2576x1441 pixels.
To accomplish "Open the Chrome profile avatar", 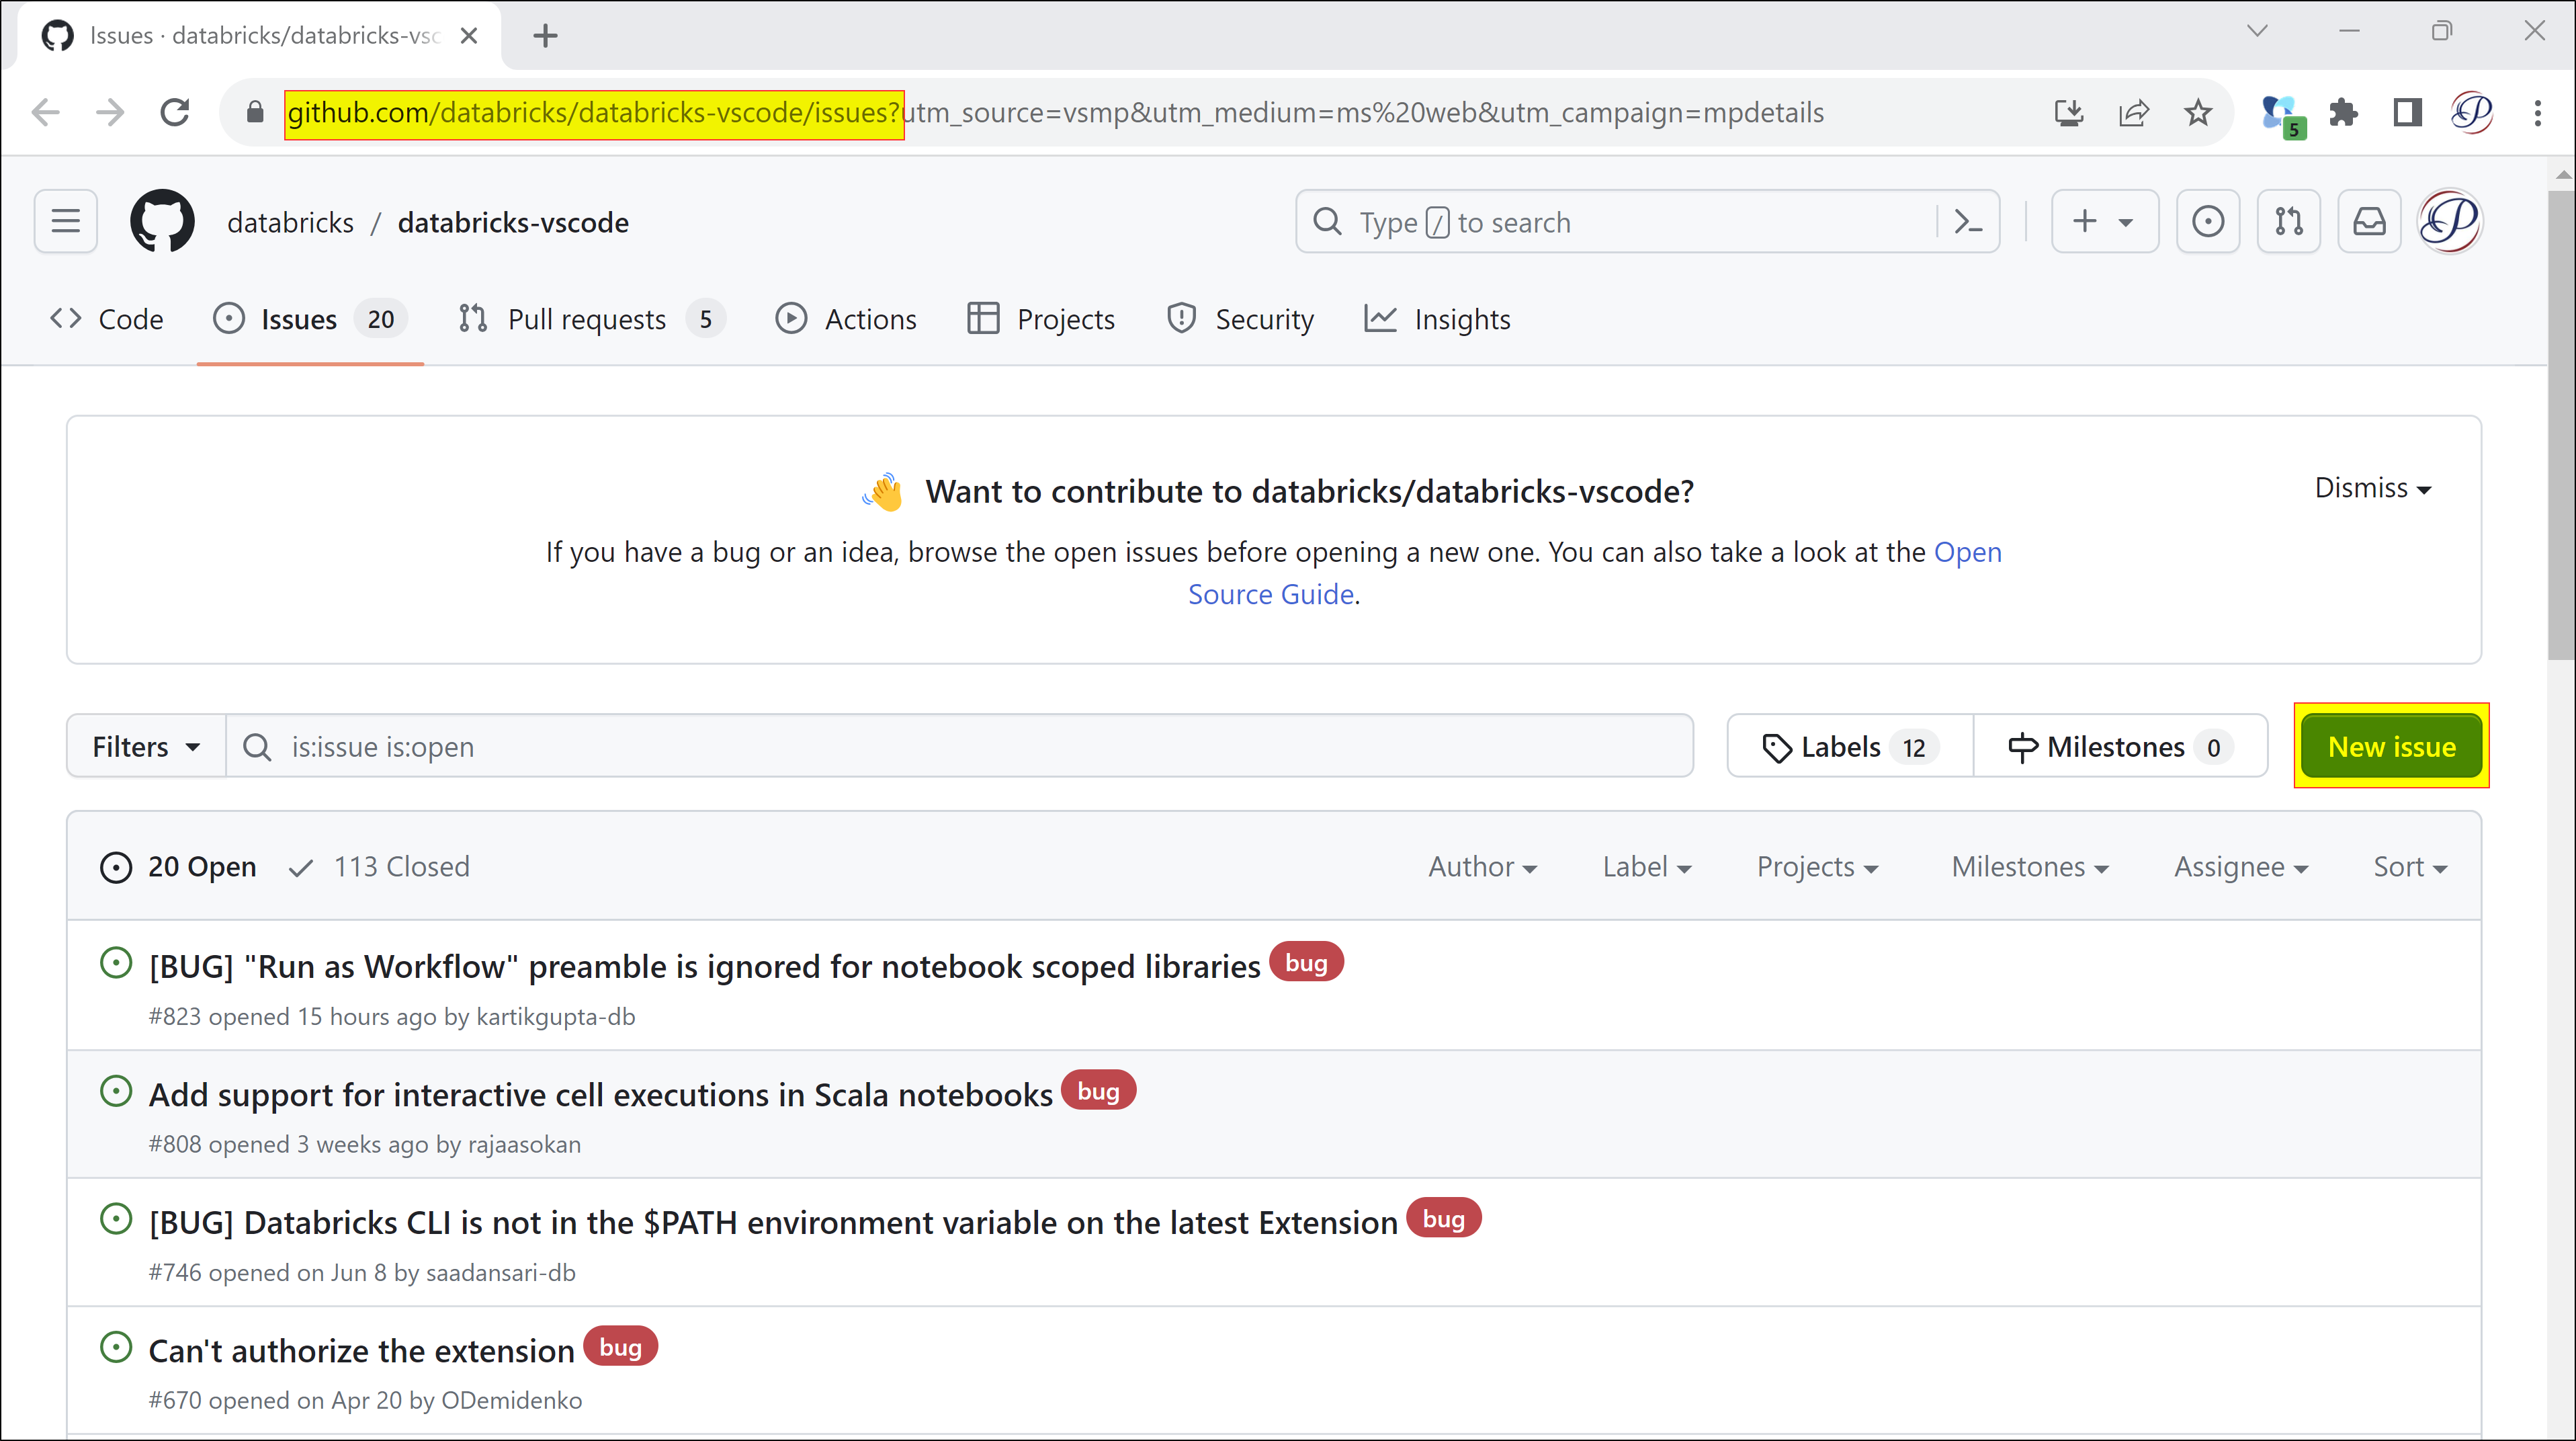I will tap(2471, 112).
